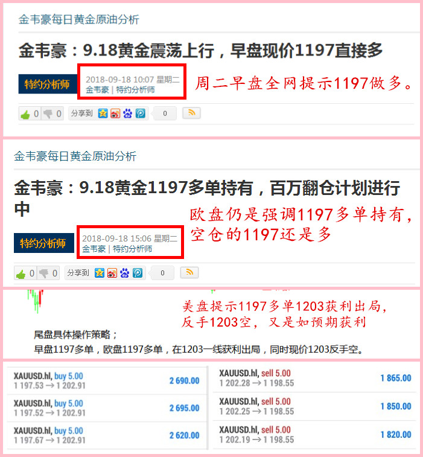
Task: Share the 10:07 article to QQ Zone
Action: 103,113
